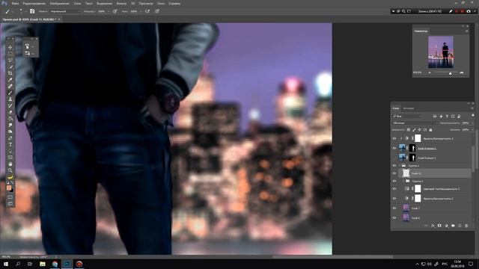Enable airbrush mode in options bar

coord(147,11)
